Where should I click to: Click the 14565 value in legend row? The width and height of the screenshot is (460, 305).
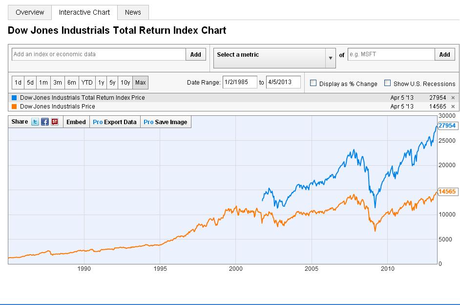(x=438, y=106)
